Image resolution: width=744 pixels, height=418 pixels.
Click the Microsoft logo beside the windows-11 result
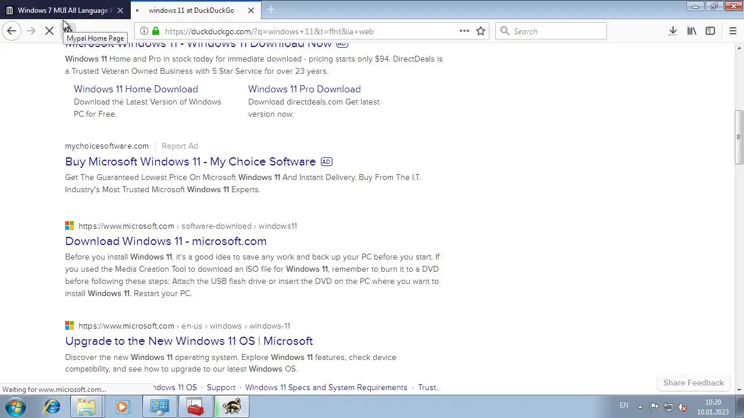point(70,326)
